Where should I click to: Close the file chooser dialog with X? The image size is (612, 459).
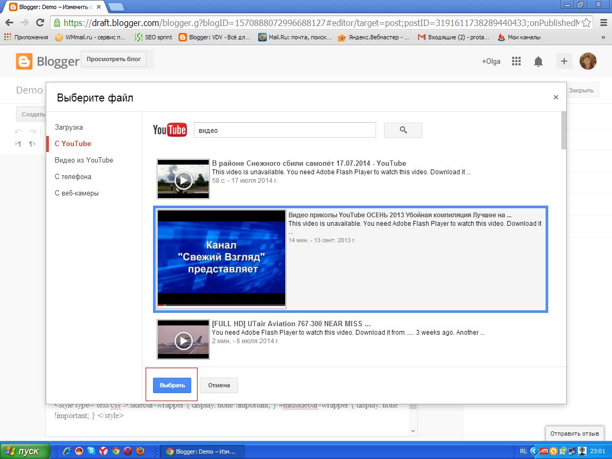556,97
